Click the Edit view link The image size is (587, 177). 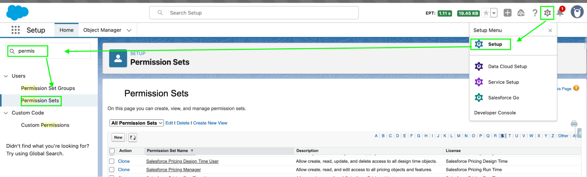tap(169, 123)
